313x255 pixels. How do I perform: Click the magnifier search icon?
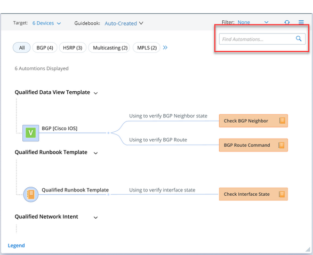coord(299,38)
